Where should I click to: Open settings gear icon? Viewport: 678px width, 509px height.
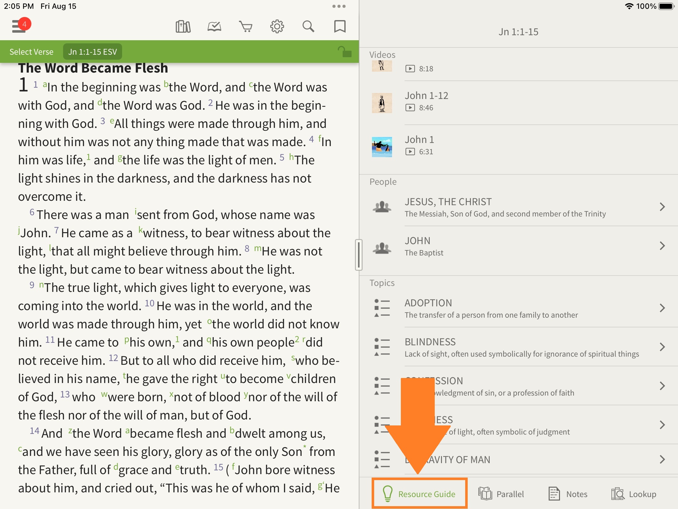[277, 27]
